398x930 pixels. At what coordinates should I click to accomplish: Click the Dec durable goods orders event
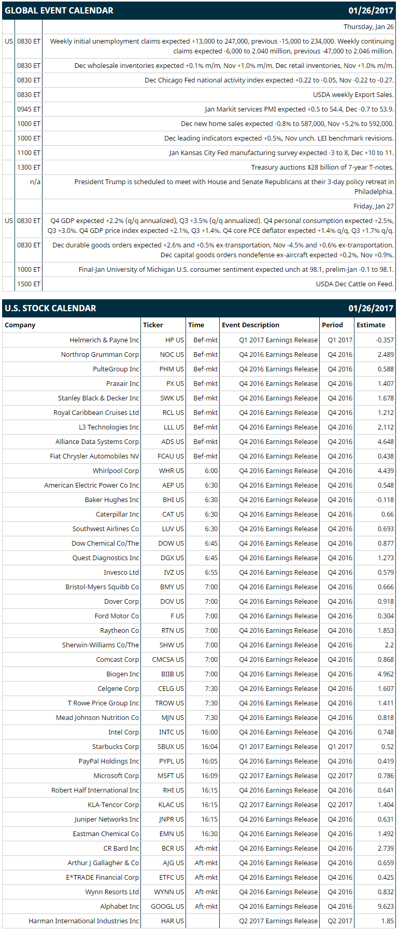coord(223,250)
